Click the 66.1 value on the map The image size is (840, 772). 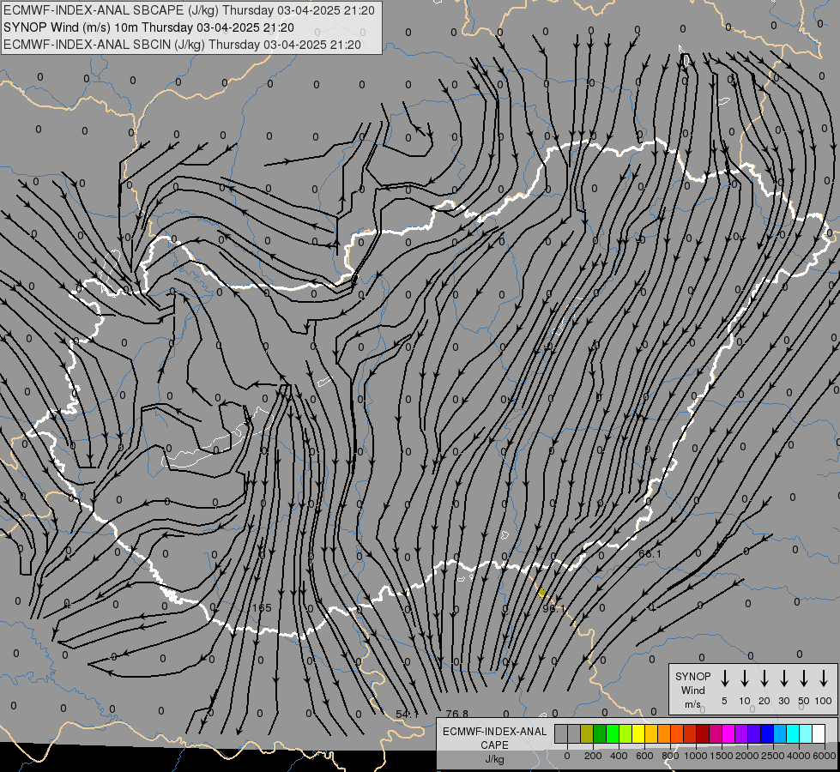click(x=650, y=554)
